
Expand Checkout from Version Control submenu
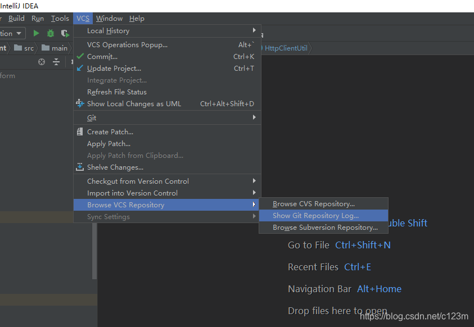click(254, 180)
